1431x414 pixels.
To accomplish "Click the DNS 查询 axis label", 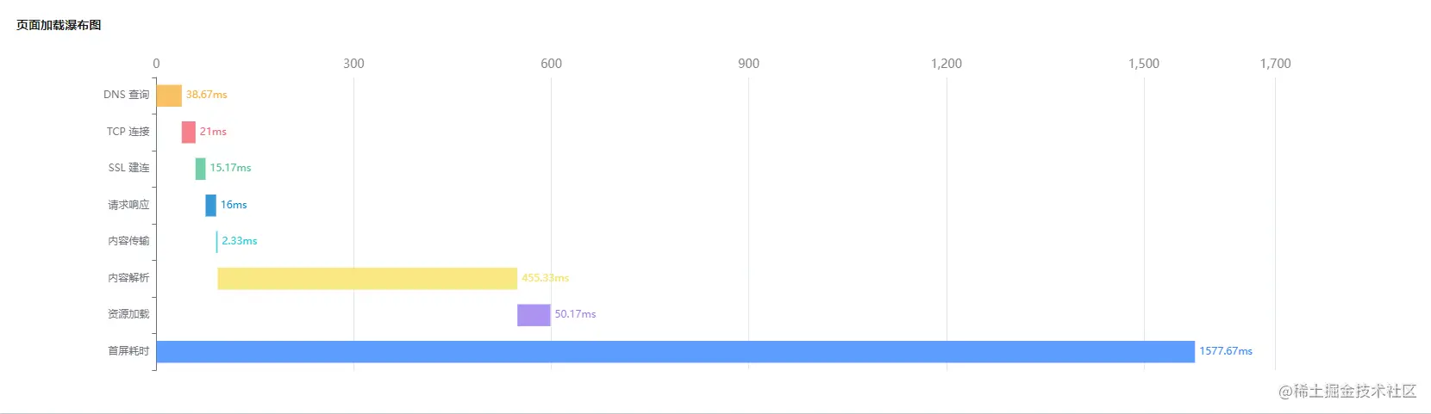I will [x=127, y=95].
